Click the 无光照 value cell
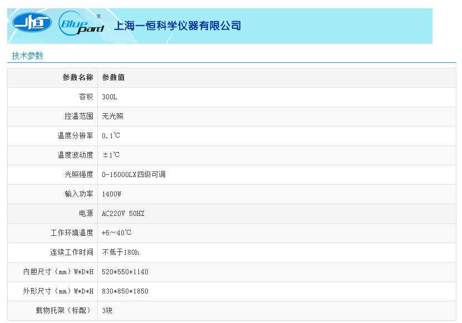 (113, 117)
